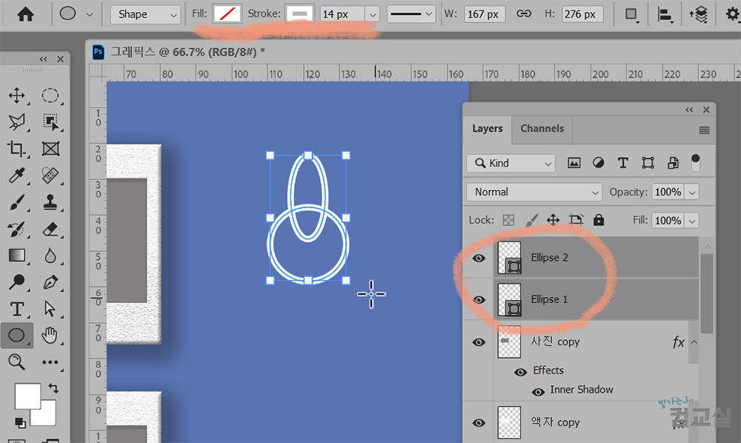Select the Frame tool
The height and width of the screenshot is (443, 741).
[50, 149]
